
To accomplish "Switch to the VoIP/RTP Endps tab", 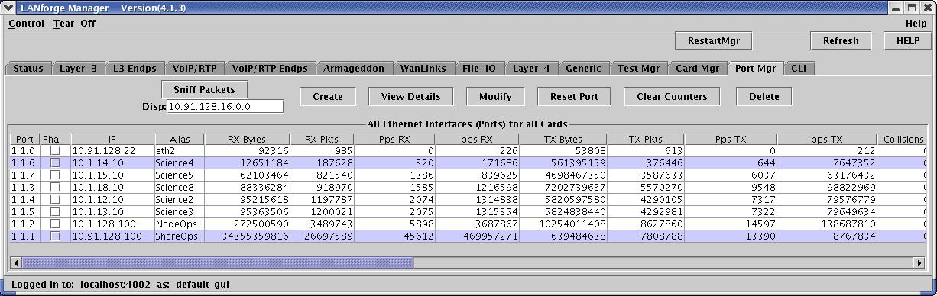I will coord(270,69).
